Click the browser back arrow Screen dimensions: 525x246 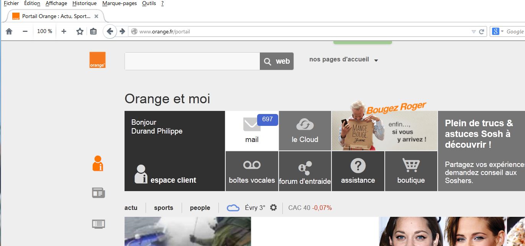[110, 31]
